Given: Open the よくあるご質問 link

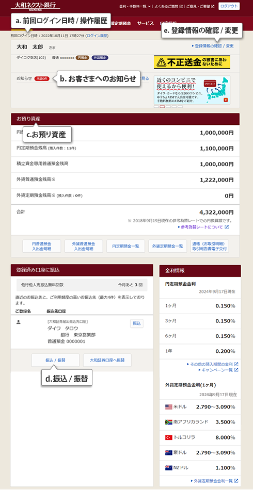Looking at the screenshot, I should (168, 6).
